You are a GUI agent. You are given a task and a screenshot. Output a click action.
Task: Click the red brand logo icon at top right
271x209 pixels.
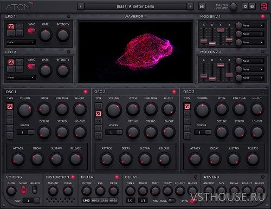pos(264,6)
